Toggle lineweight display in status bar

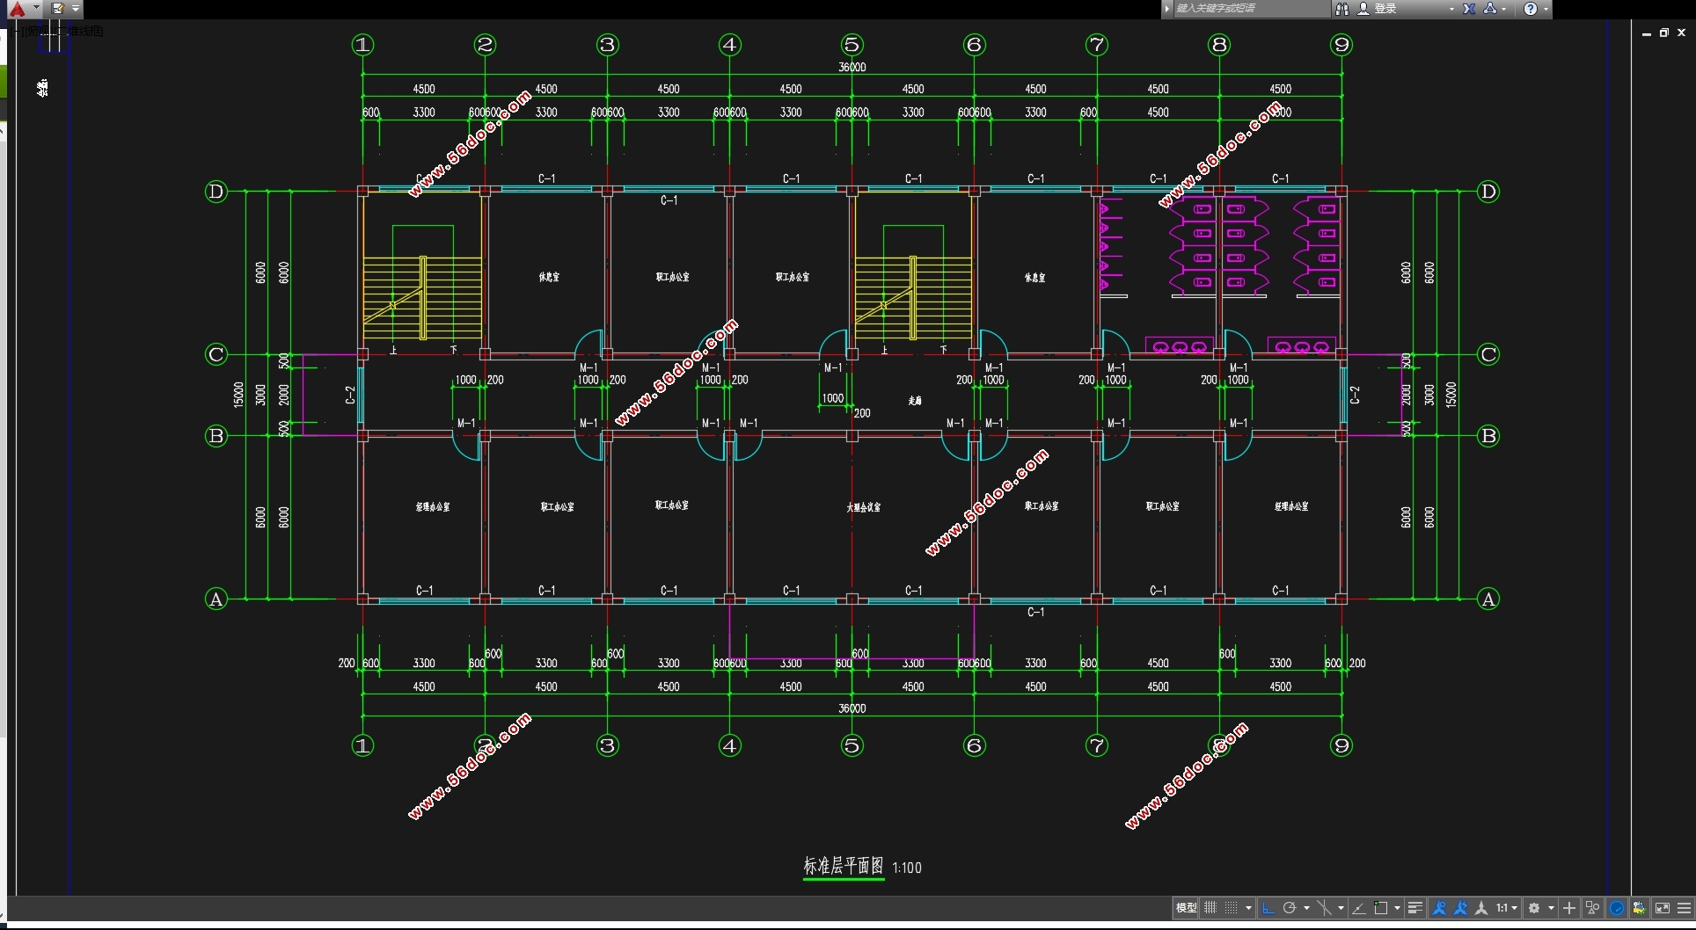pos(1415,908)
